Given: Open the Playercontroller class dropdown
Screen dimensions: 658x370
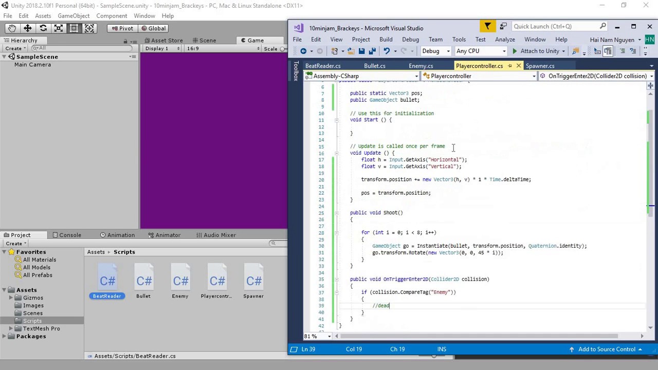Looking at the screenshot, I should tap(479, 76).
